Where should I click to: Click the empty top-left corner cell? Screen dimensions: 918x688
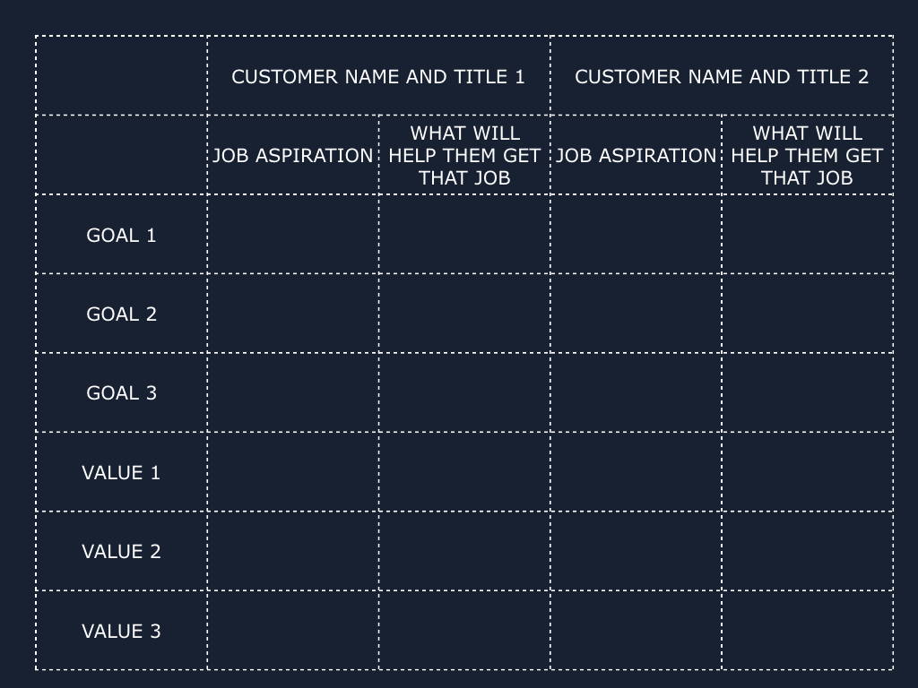pyautogui.click(x=121, y=76)
